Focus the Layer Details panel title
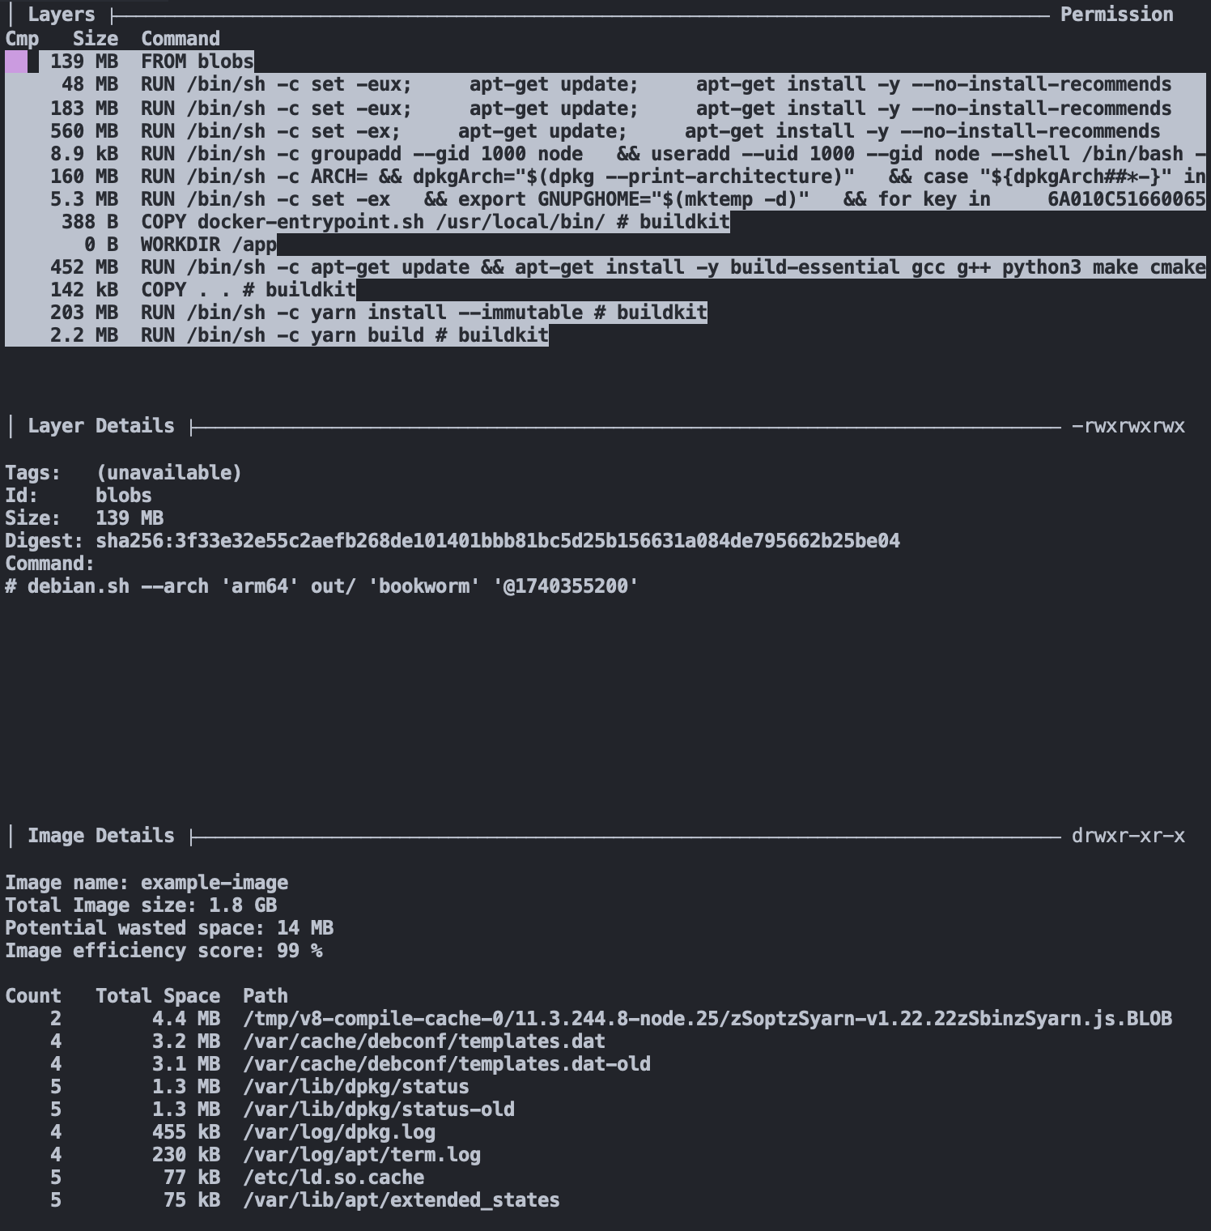The height and width of the screenshot is (1231, 1211). [x=100, y=426]
